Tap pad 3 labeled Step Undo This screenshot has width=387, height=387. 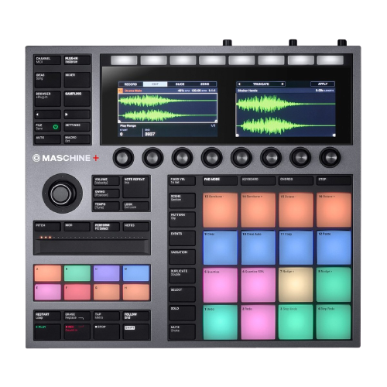(296, 322)
